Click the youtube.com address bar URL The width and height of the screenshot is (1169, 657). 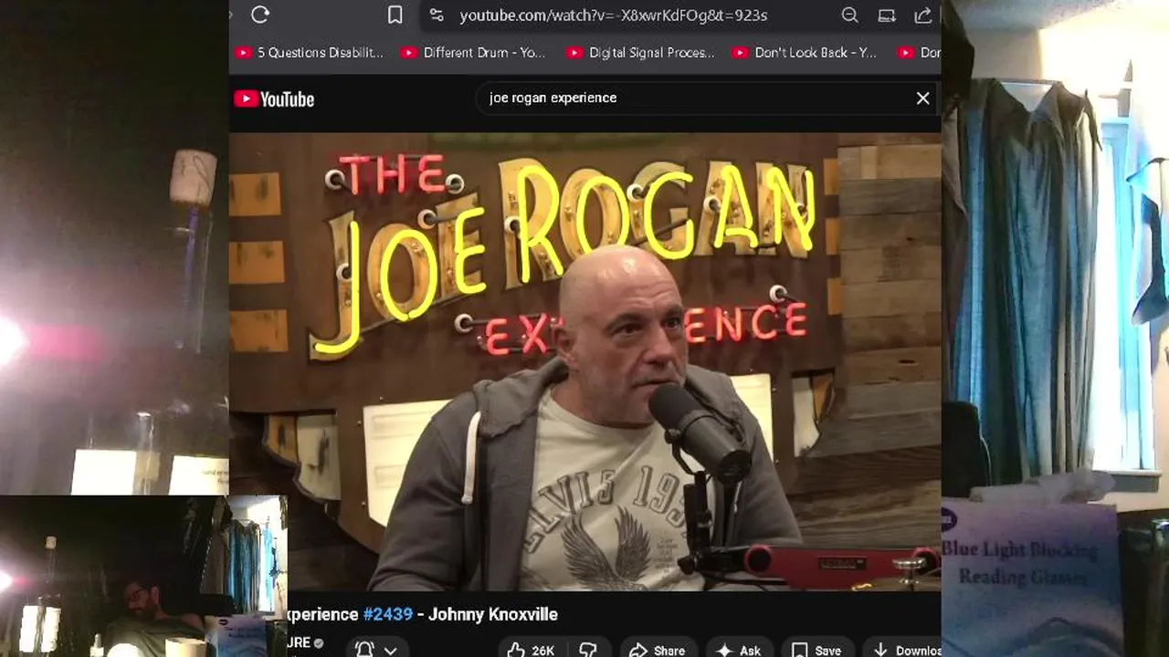coord(613,16)
